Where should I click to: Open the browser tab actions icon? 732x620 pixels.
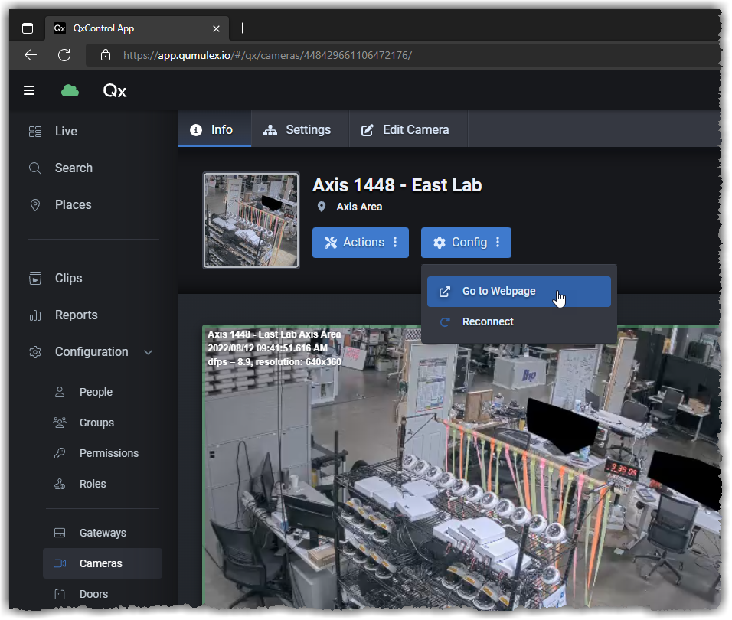pos(28,28)
